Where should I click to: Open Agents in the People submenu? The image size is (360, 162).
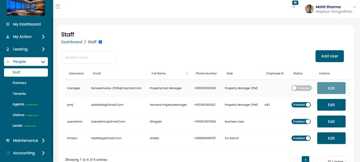coord(18,104)
